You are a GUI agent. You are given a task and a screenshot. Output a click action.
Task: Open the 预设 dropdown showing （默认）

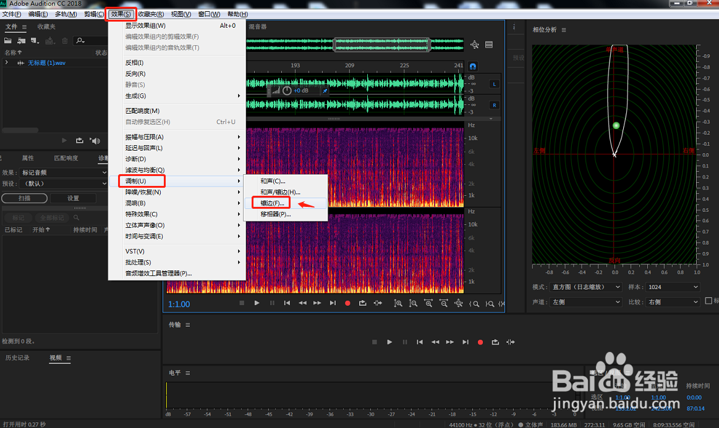click(64, 183)
